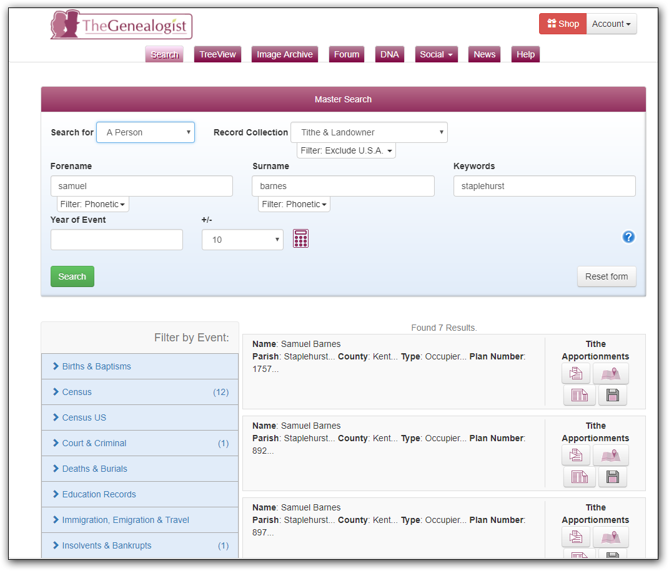Open the Account dropdown menu
The image size is (669, 571).
pos(612,24)
